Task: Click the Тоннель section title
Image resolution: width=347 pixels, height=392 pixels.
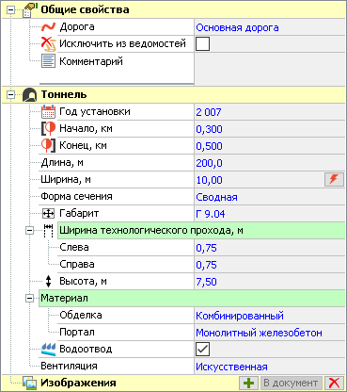Action: click(x=64, y=95)
